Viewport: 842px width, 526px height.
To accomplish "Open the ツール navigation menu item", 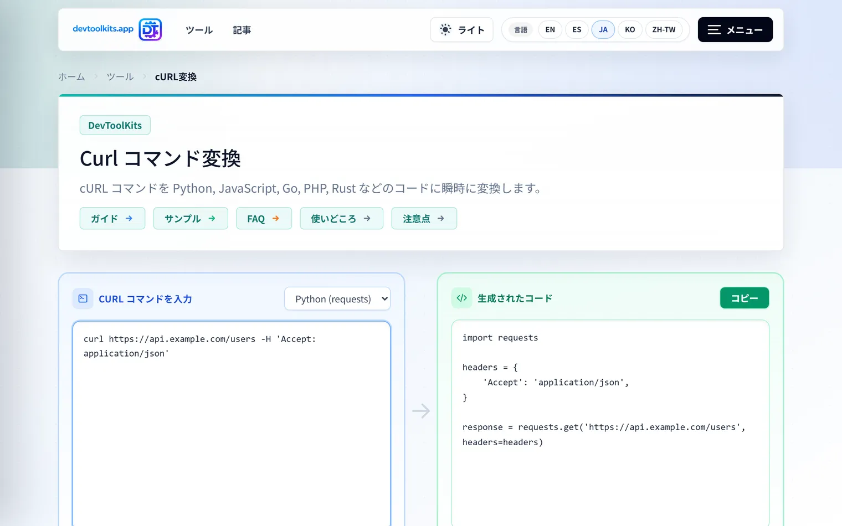I will (x=199, y=30).
